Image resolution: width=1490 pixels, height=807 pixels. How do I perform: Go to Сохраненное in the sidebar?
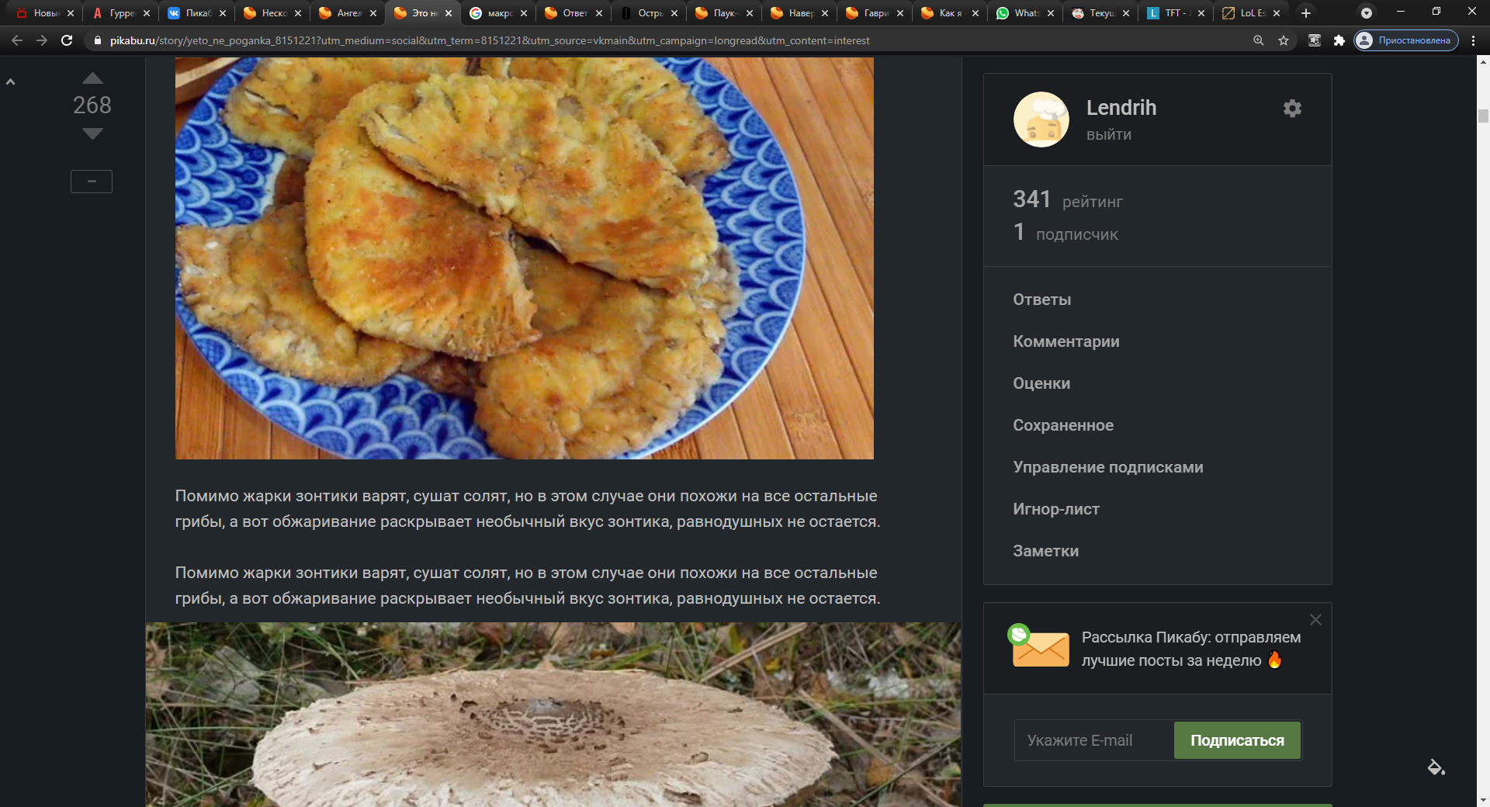(1062, 425)
